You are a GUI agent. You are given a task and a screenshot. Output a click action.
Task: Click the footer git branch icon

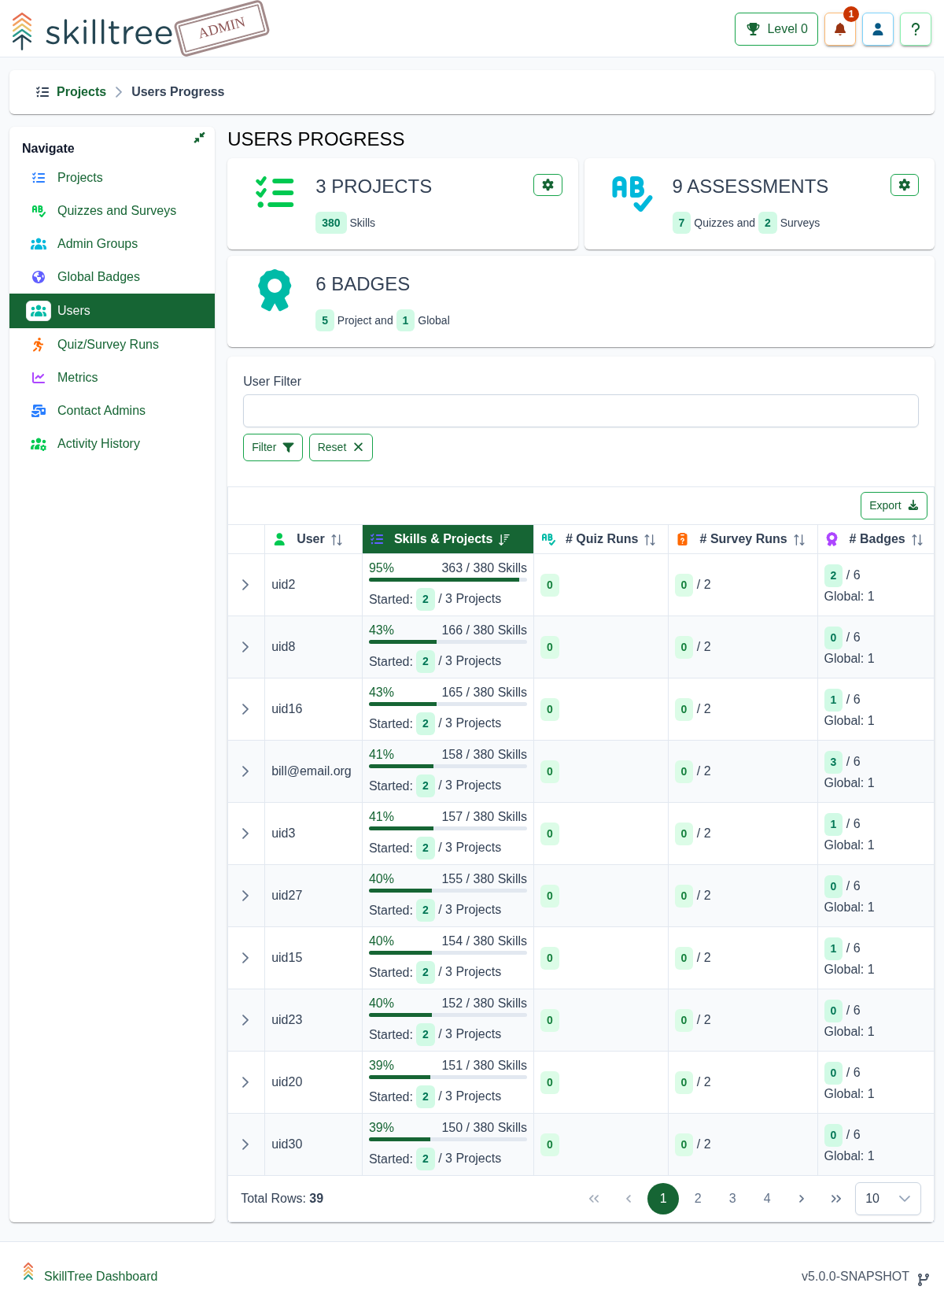[x=924, y=1279]
